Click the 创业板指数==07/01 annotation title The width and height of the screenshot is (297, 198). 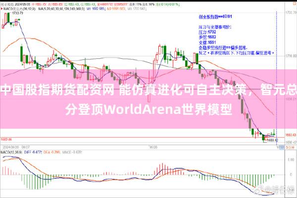point(215,17)
